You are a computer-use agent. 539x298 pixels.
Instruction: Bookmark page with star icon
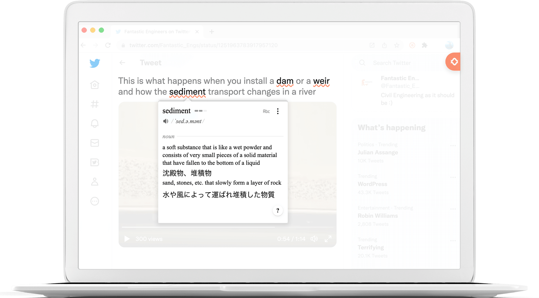coord(397,45)
